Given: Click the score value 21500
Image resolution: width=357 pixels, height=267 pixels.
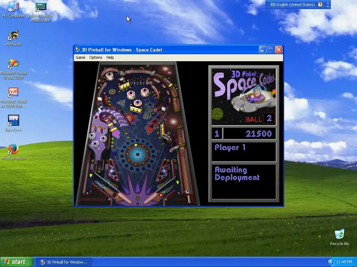Looking at the screenshot, I should coord(259,134).
